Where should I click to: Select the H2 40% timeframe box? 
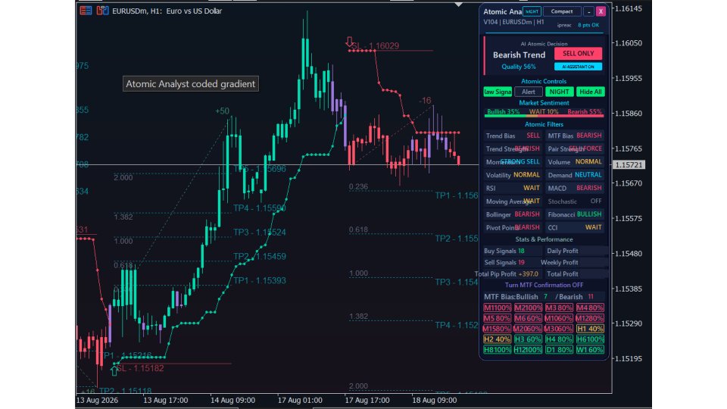(497, 339)
